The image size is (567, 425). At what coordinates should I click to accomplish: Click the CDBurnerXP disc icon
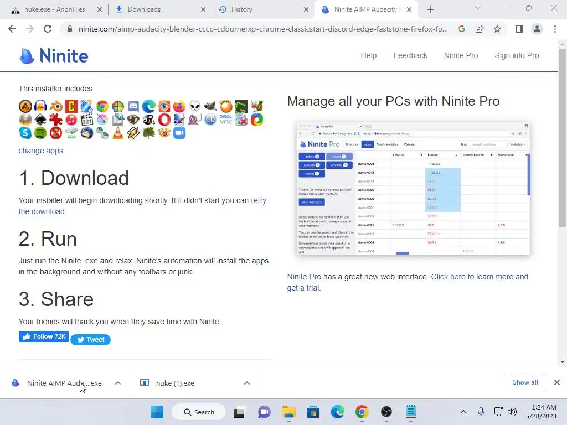click(87, 106)
